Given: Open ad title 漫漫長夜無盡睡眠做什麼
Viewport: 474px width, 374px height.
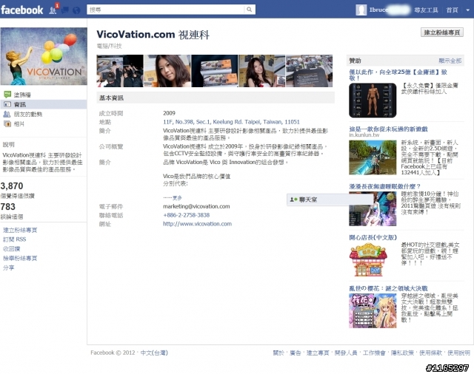Looking at the screenshot, I should click(x=384, y=186).
